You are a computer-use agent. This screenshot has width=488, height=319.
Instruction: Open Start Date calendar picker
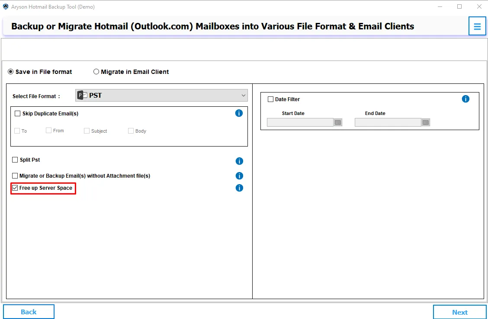[x=338, y=122]
